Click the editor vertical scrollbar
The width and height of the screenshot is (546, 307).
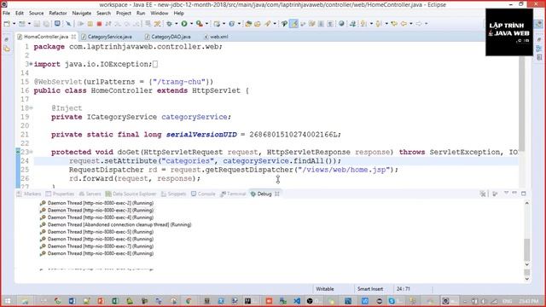click(x=521, y=103)
